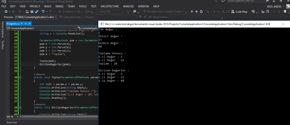This screenshot has height=125, width=290.
Task: Click the Navigate Backward arrow icon
Action: point(6,12)
